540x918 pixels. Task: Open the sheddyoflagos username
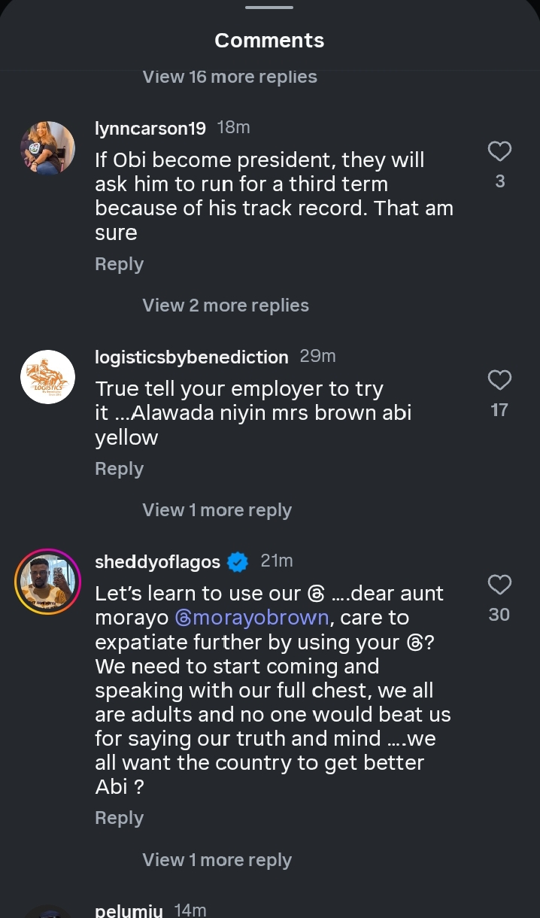[157, 562]
